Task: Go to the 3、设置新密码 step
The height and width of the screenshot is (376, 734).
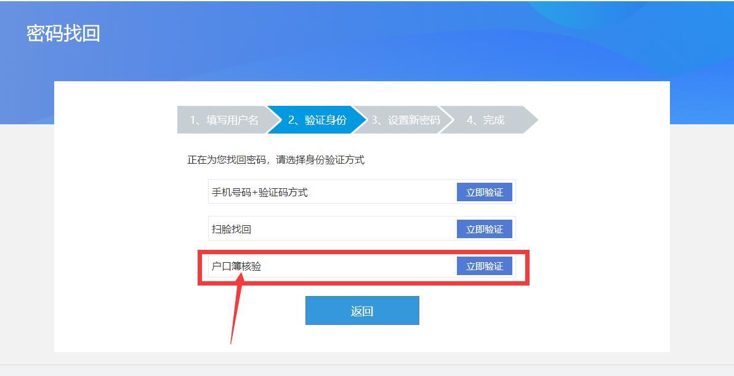Action: 405,120
